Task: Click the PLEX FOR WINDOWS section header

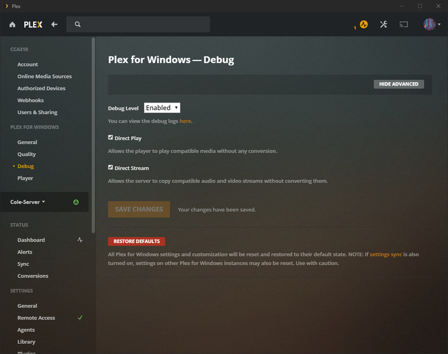Action: point(34,127)
